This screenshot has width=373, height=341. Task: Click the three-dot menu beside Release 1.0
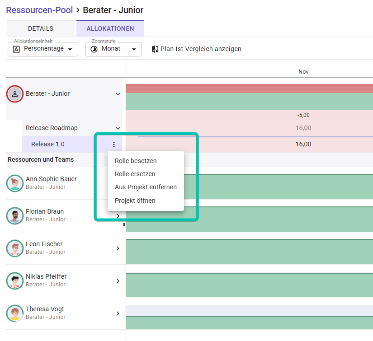click(x=114, y=145)
